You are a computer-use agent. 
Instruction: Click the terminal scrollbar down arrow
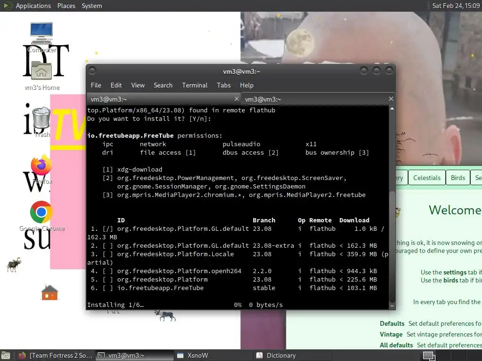(x=392, y=306)
